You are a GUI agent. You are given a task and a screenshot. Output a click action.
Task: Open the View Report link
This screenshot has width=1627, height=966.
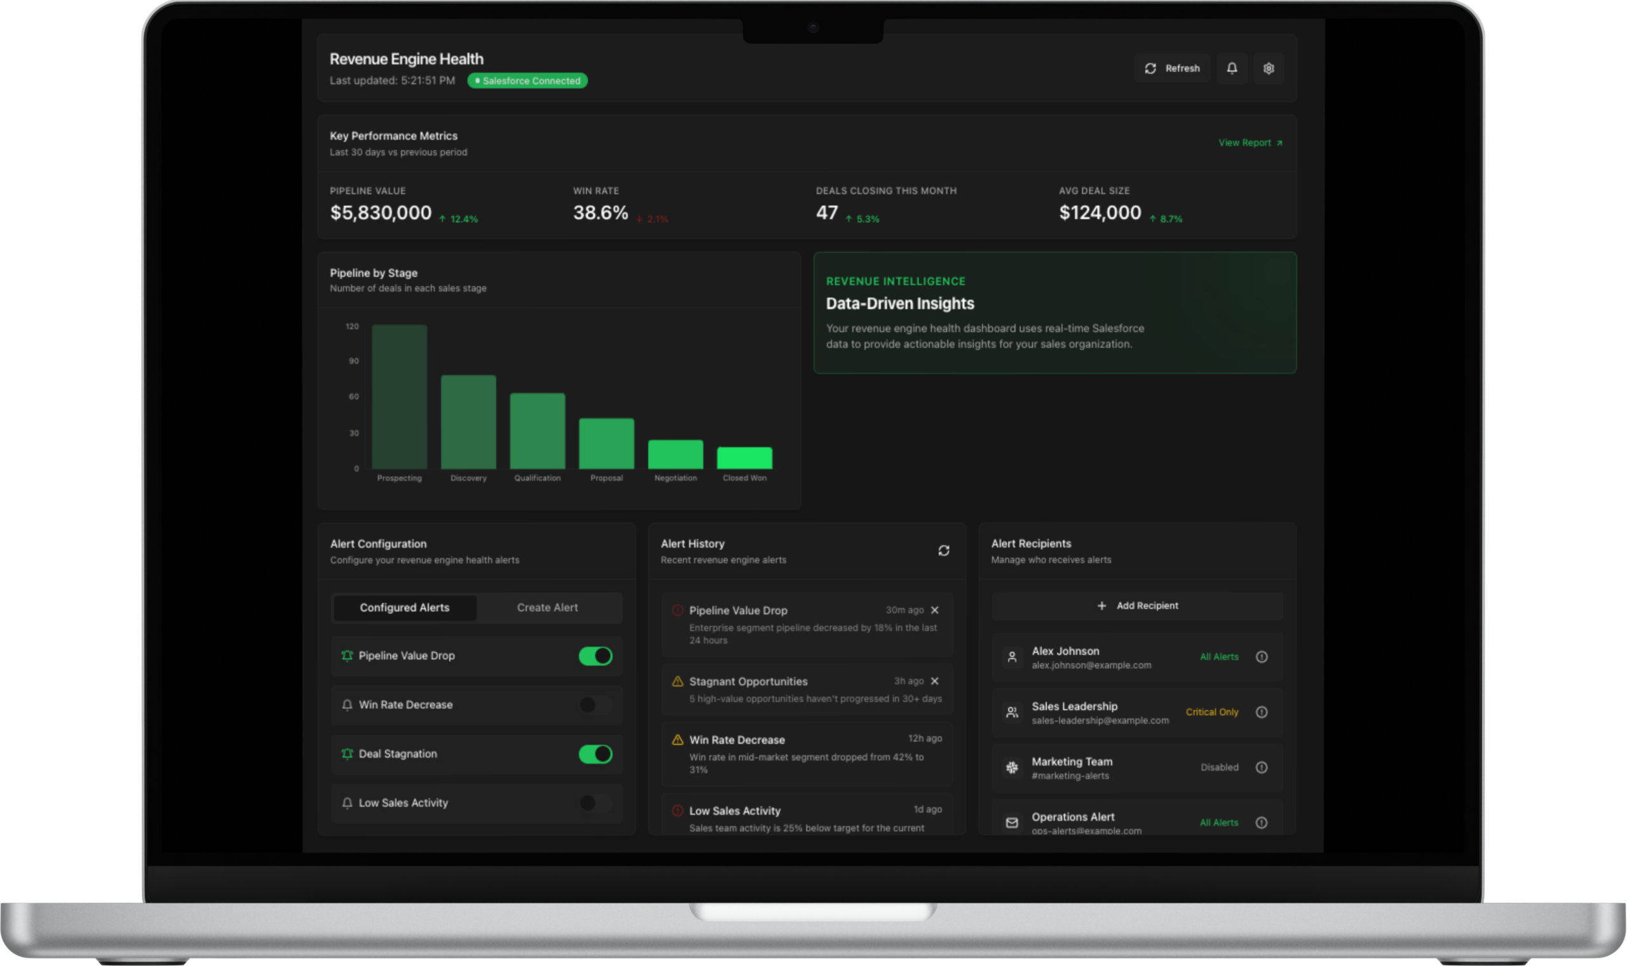pyautogui.click(x=1250, y=142)
